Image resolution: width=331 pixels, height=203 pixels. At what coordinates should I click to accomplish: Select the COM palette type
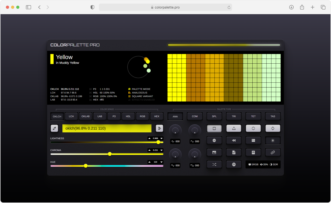(195, 116)
